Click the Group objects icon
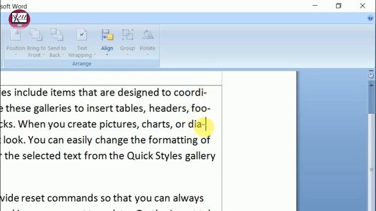Screen dimensions: 376x211 pyautogui.click(x=127, y=35)
